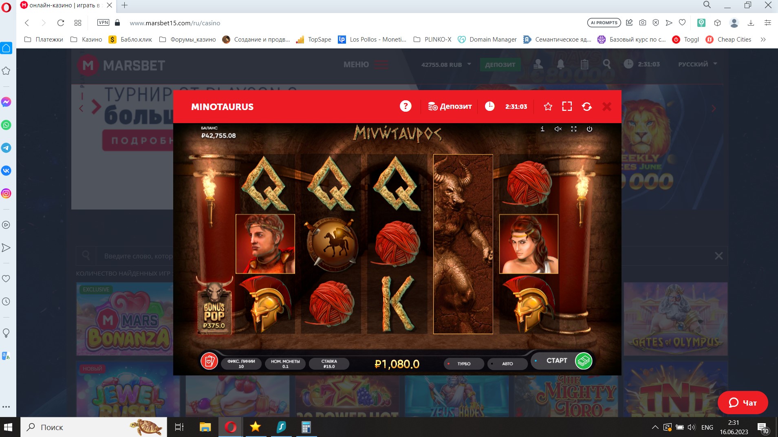Click the address bar URL
Image resolution: width=778 pixels, height=437 pixels.
click(x=175, y=23)
